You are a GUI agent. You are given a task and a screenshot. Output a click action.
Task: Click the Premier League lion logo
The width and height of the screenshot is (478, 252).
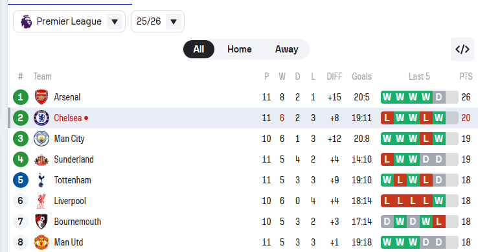[x=26, y=21]
